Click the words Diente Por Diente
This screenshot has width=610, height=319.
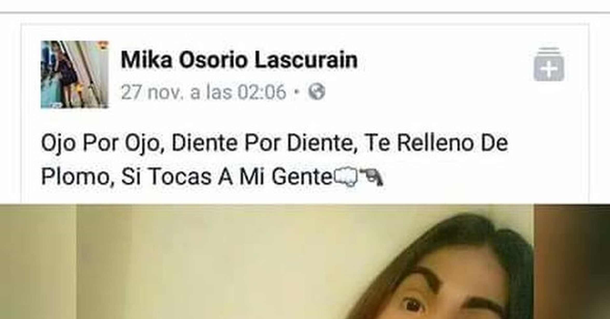(265, 143)
